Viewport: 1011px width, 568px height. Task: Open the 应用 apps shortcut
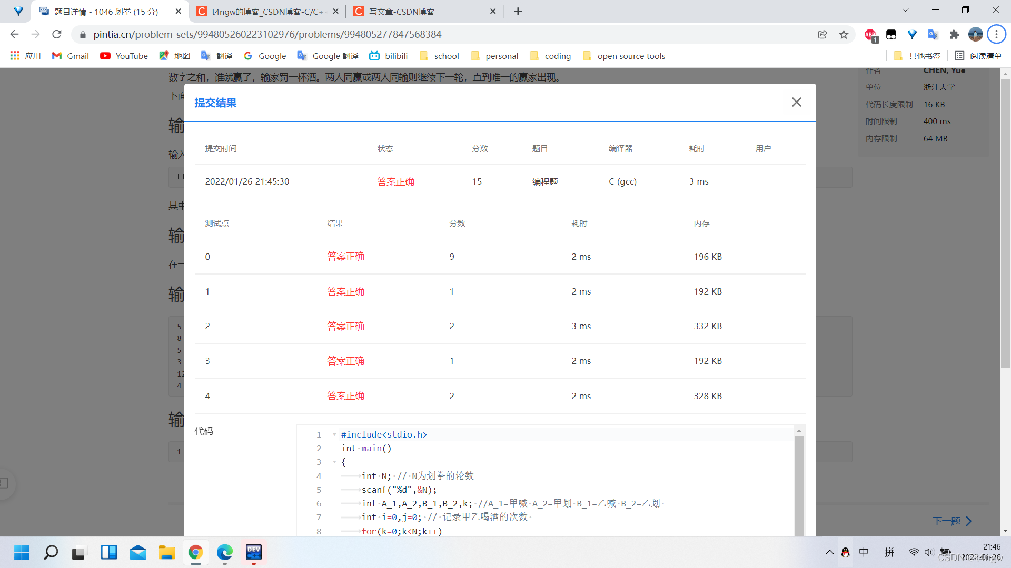(x=26, y=56)
